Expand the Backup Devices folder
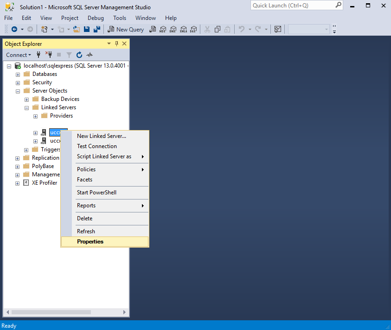The width and height of the screenshot is (391, 330). (x=26, y=100)
